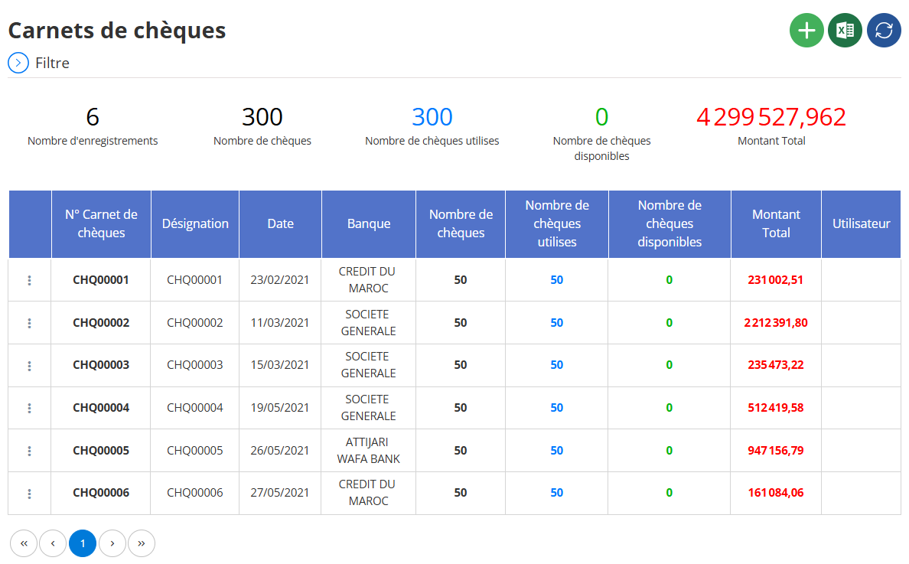Sort by Date column header
Viewport: 909px width, 564px height.
[x=281, y=223]
